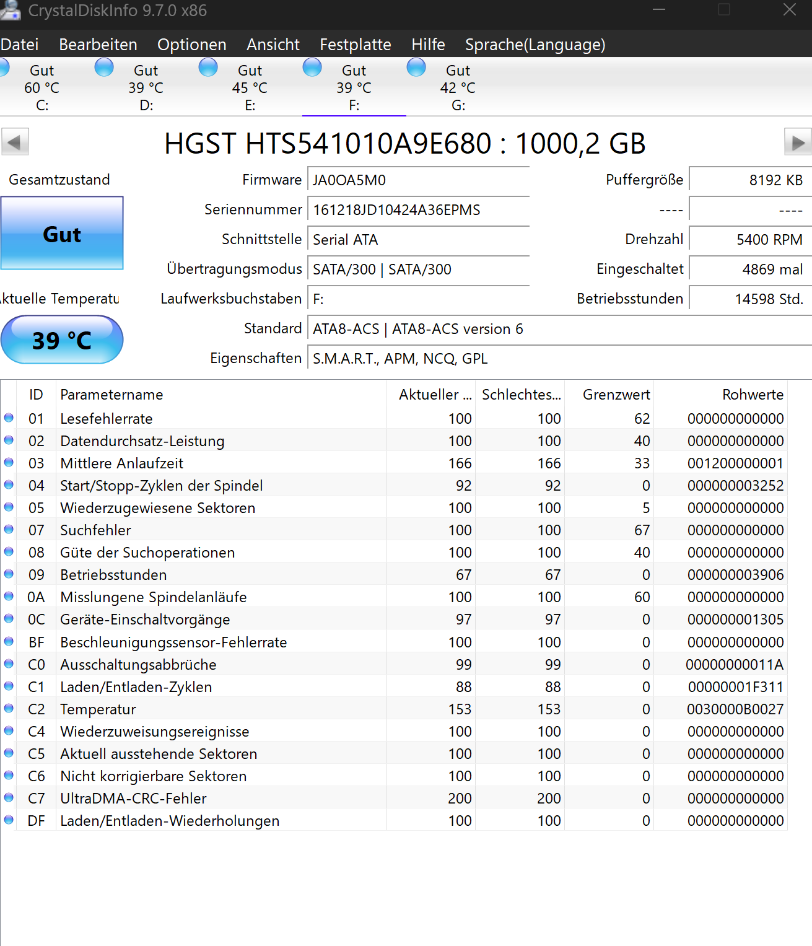Switch to drive C: tab at 60 °C

(42, 87)
